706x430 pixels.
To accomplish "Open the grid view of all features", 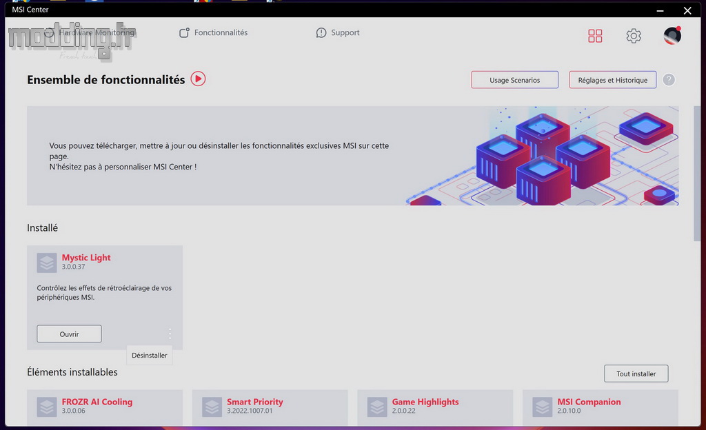I will click(595, 36).
